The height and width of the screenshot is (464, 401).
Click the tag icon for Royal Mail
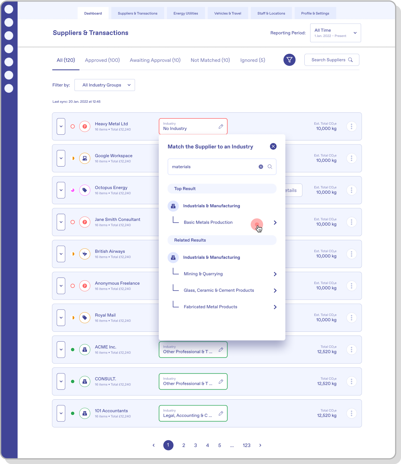(x=85, y=318)
